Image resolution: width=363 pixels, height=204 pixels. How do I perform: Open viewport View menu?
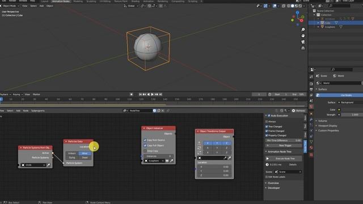[x=24, y=6]
